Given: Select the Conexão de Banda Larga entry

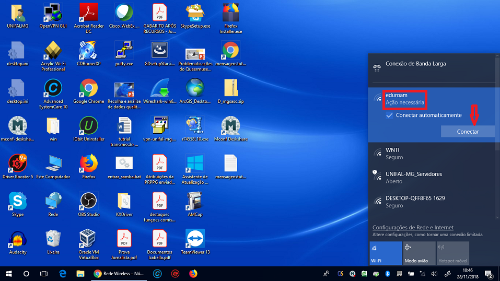Looking at the screenshot, I should 432,67.
